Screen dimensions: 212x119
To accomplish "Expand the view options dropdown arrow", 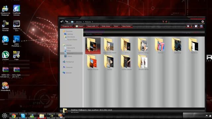I will click(x=191, y=26).
